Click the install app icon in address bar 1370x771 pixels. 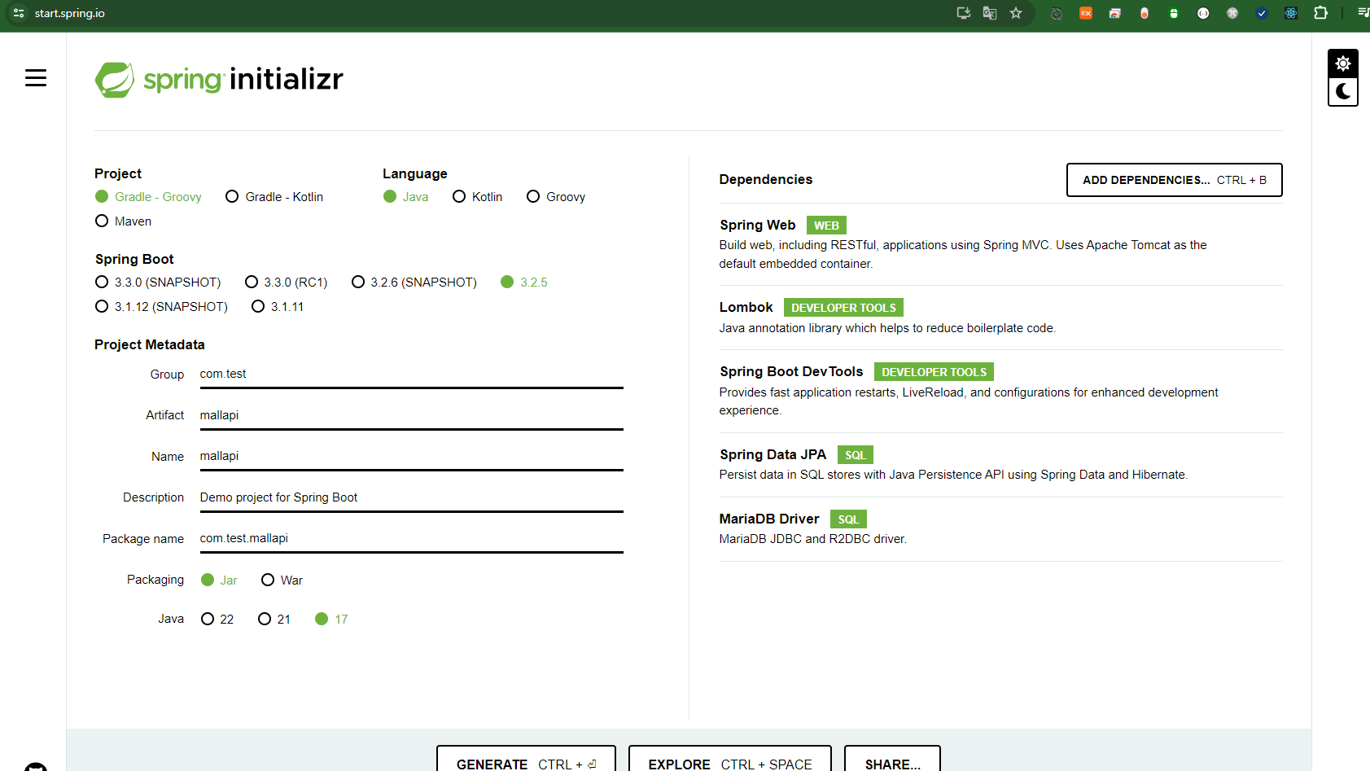click(x=964, y=13)
